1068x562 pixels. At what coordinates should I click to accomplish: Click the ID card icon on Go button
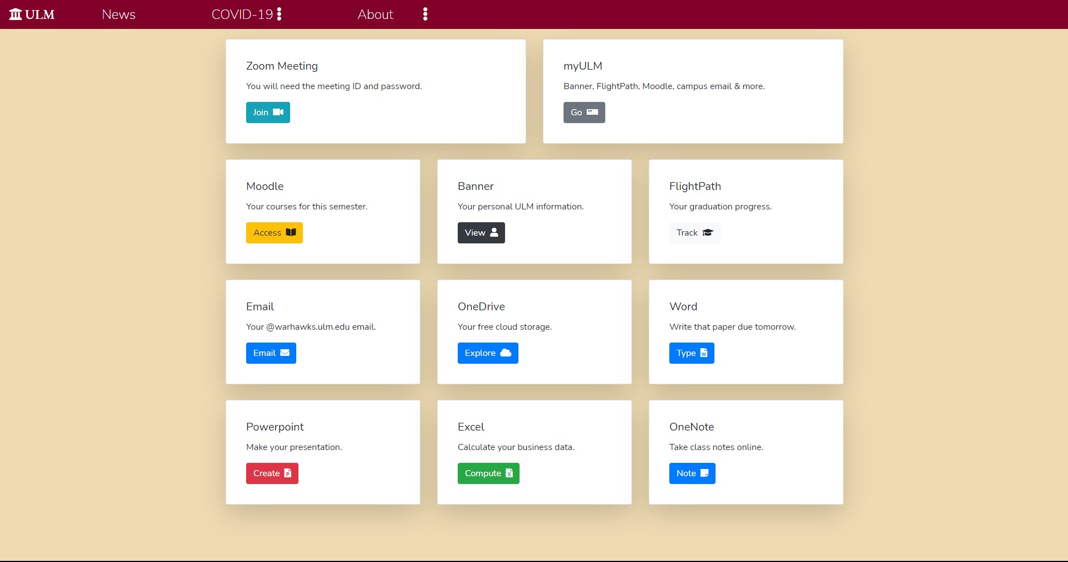pos(591,113)
